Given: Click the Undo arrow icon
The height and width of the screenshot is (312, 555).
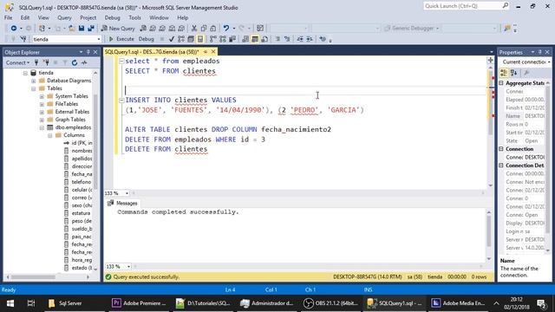Looking at the screenshot, I should click(225, 29).
